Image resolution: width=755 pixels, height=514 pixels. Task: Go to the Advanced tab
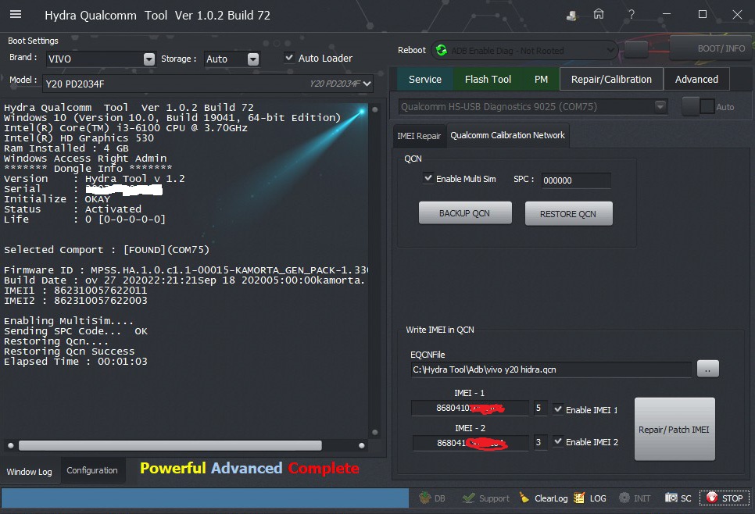(x=696, y=80)
